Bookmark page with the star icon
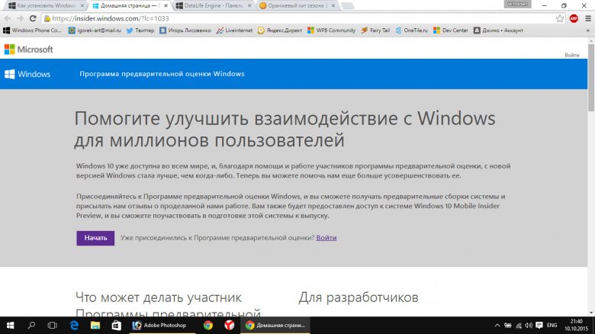This screenshot has height=334, width=595. (x=560, y=18)
